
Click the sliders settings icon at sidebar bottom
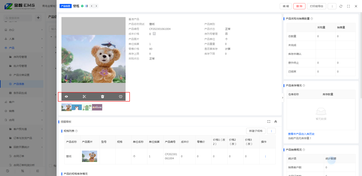[x=23, y=171]
